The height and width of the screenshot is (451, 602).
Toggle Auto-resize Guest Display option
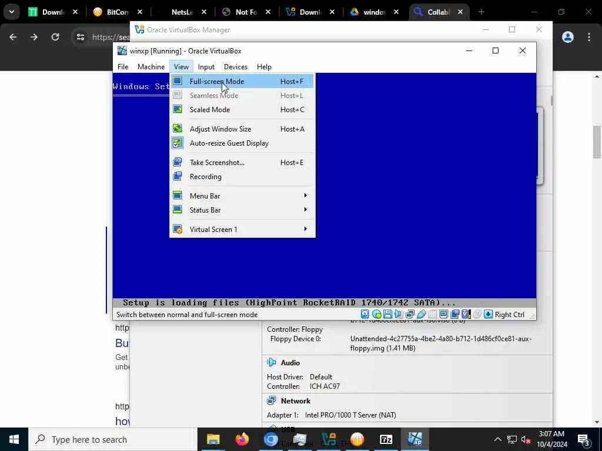click(242, 143)
